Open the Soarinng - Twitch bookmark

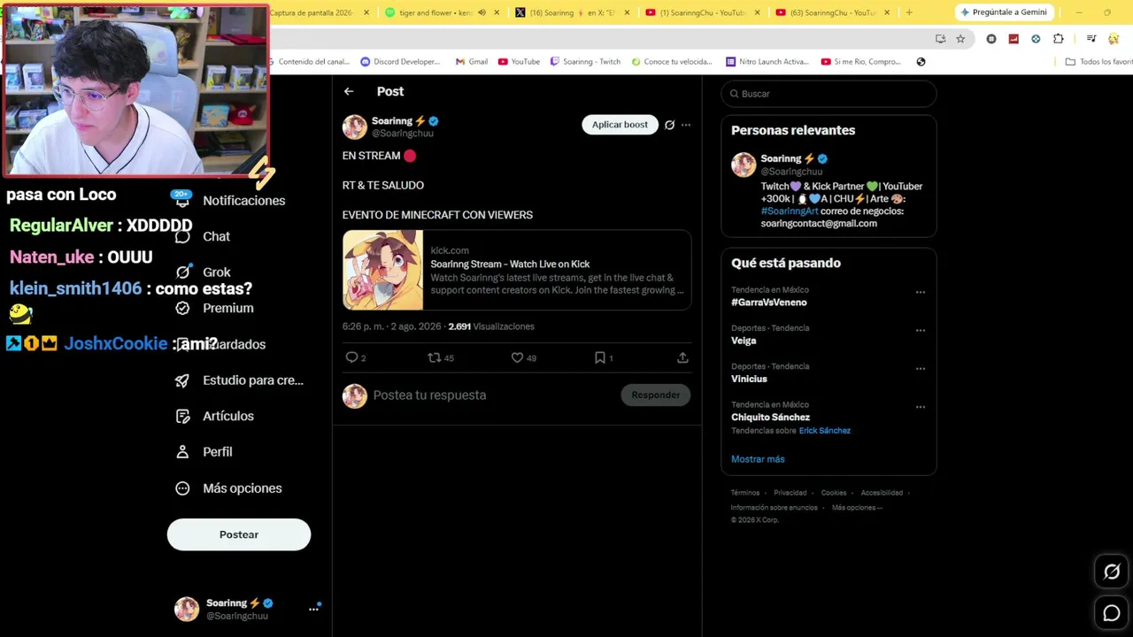(585, 62)
